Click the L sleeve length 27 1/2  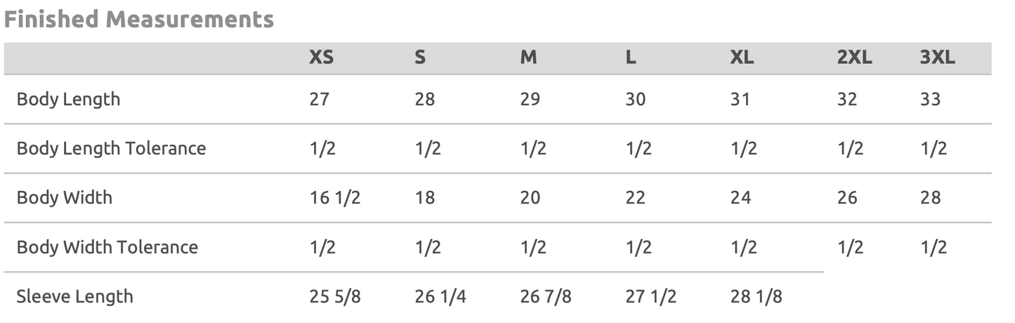click(650, 297)
